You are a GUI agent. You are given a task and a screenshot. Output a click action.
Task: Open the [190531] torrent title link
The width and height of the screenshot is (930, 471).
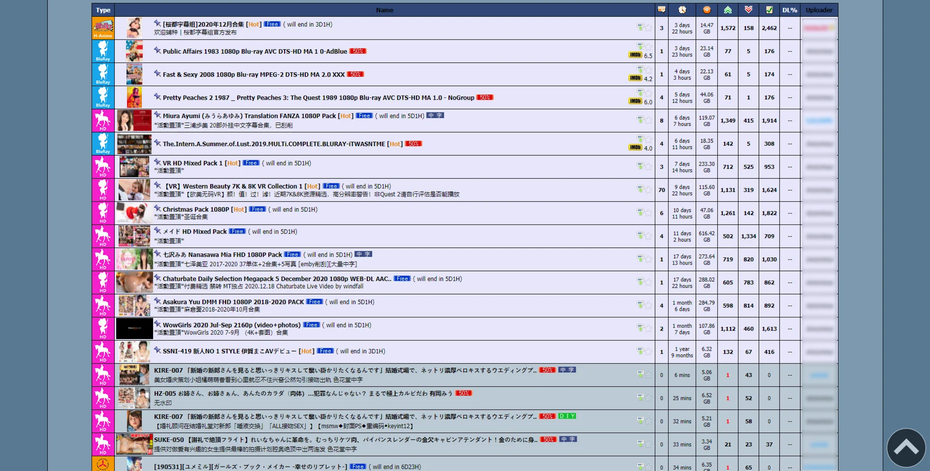click(251, 467)
